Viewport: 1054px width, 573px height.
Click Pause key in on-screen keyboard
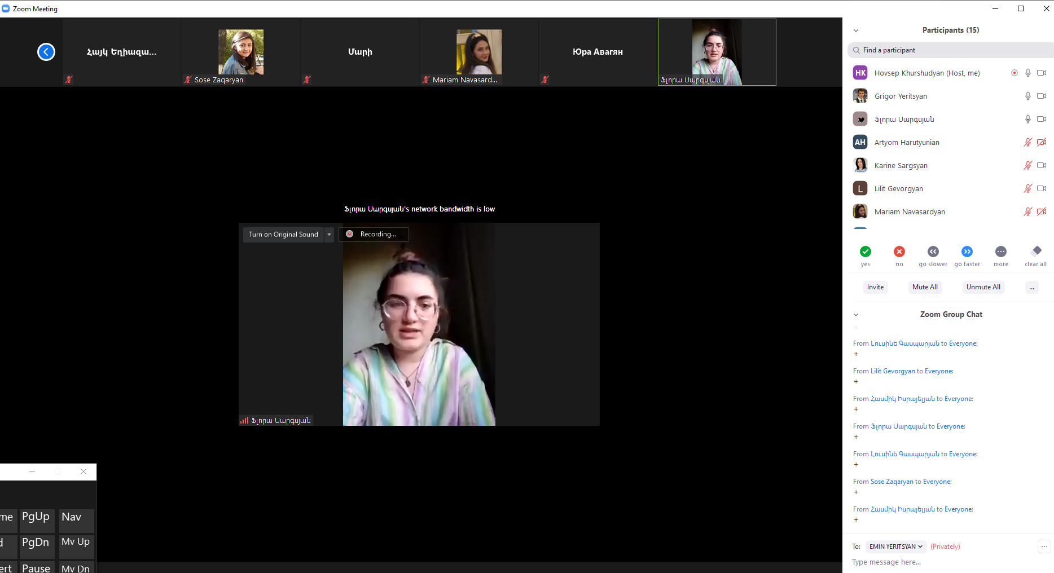[37, 567]
